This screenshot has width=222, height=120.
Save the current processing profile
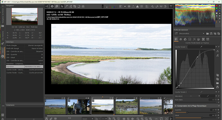click(x=211, y=34)
